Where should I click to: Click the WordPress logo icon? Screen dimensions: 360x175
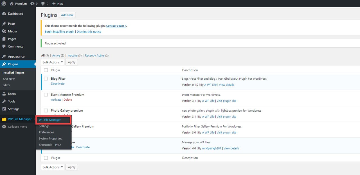pos(4,4)
